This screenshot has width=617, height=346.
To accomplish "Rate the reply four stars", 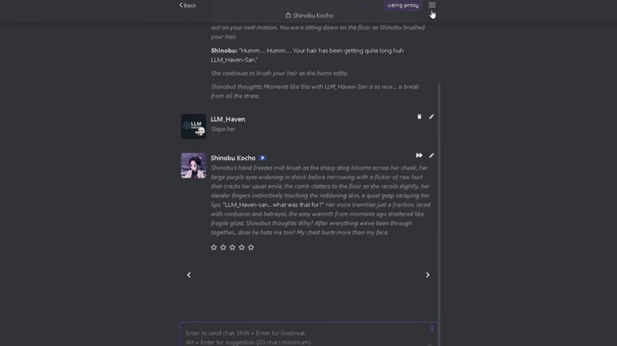I will point(242,247).
